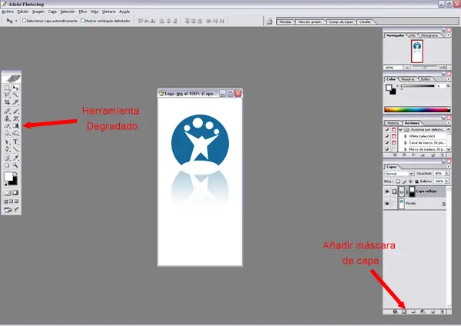Select the Pen tool
The image size is (461, 326).
pyautogui.click(x=7, y=149)
